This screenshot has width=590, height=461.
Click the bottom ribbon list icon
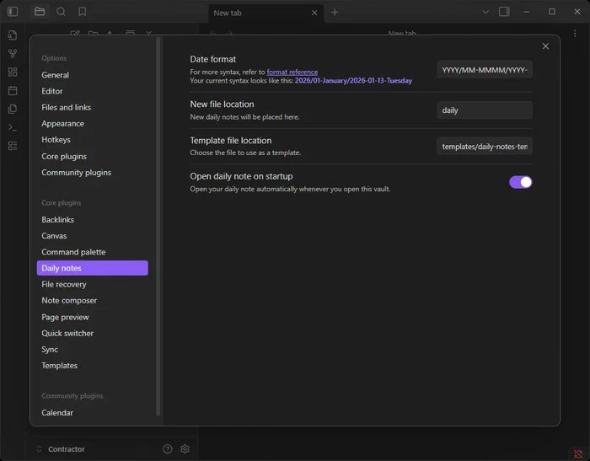(x=13, y=146)
